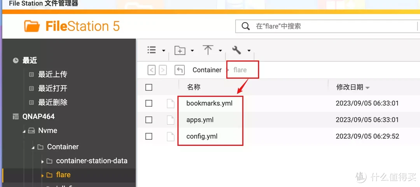Expand the tools dropdown arrow
This screenshot has height=187, width=420.
249,50
